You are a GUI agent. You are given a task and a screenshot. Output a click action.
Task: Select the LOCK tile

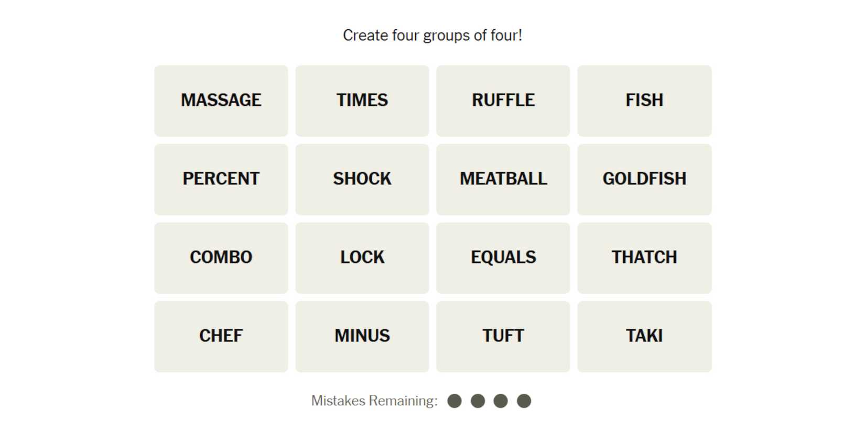[362, 258]
